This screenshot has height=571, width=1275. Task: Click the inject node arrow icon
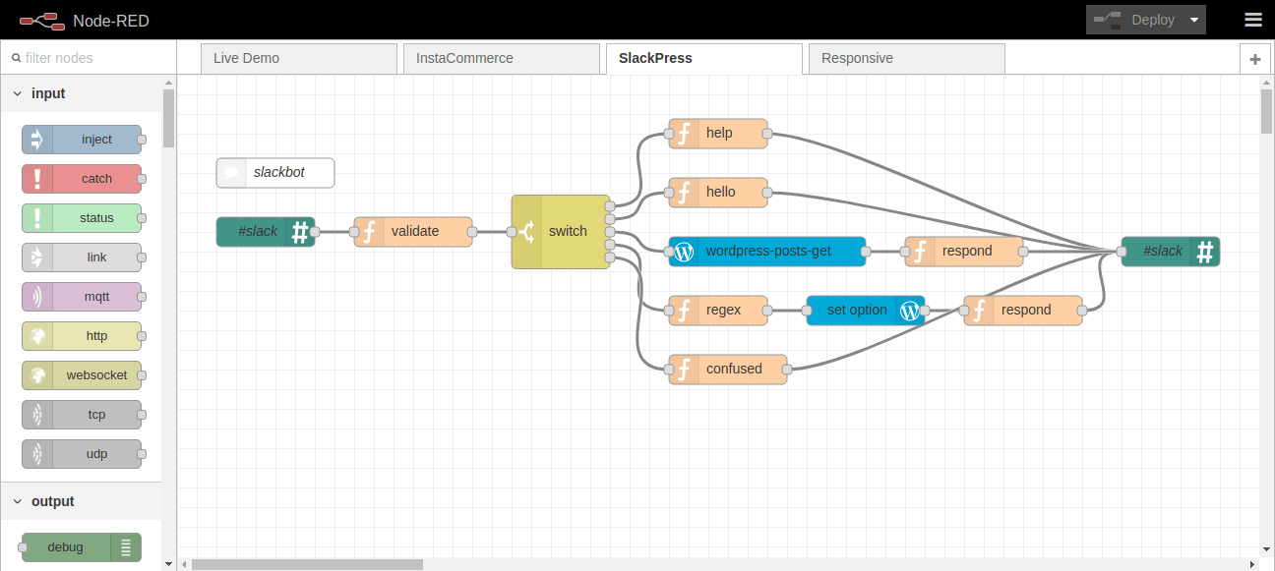coord(37,140)
